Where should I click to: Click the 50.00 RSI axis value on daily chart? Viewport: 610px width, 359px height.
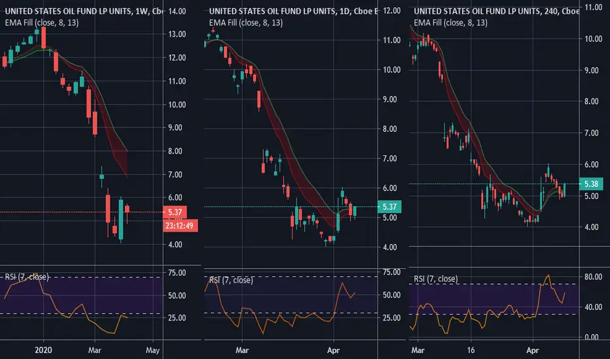(392, 295)
